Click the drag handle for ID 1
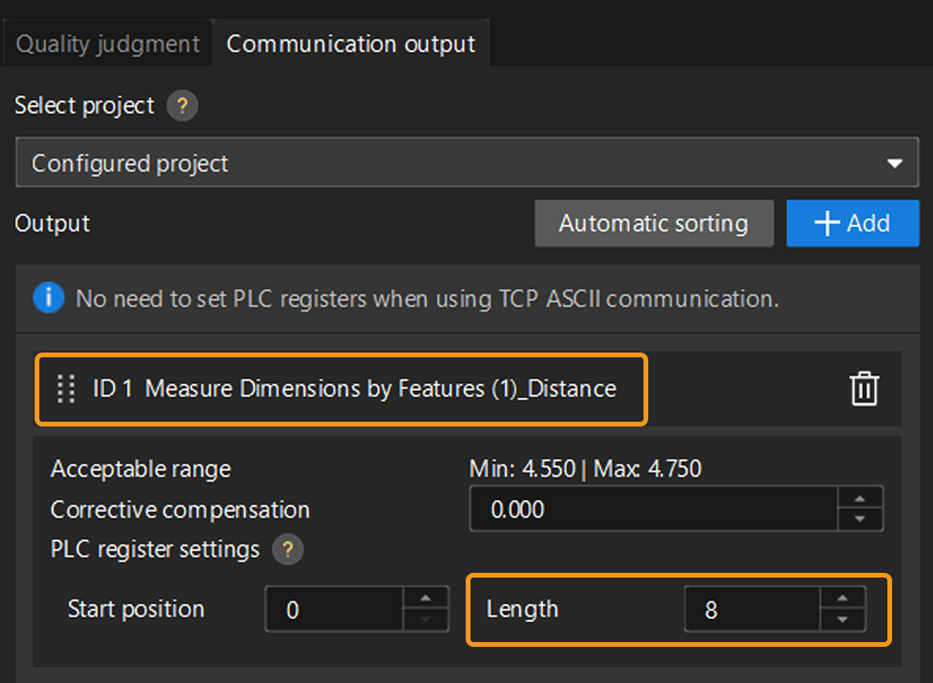Screen dimensions: 933x683 coord(66,389)
